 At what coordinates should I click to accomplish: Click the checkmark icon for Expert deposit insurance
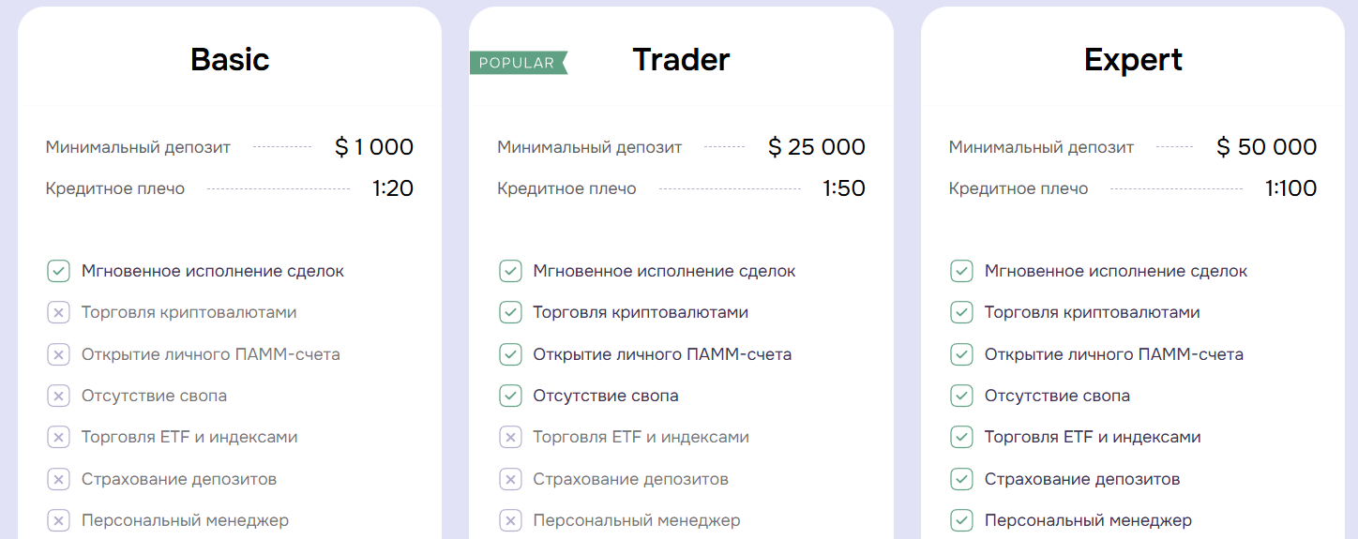pyautogui.click(x=961, y=479)
